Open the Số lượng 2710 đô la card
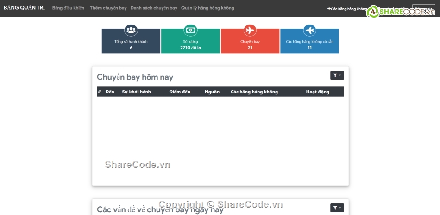Image resolution: width=440 pixels, height=215 pixels. point(190,41)
